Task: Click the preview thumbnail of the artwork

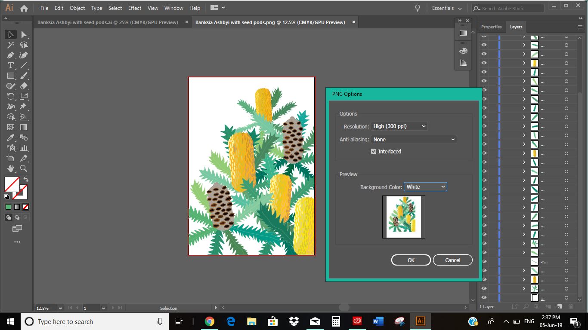Action: 403,217
